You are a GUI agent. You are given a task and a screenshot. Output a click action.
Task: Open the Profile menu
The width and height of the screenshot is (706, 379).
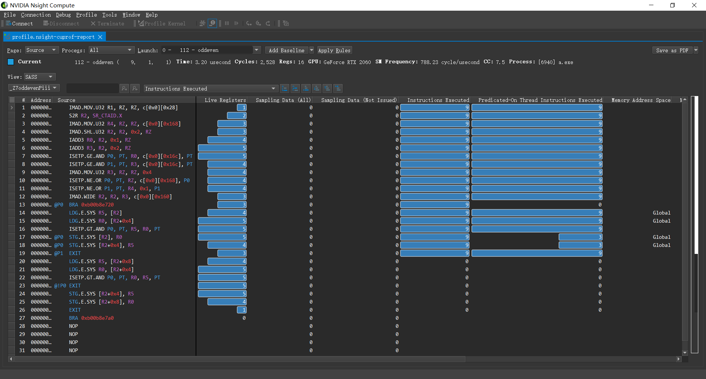click(x=86, y=15)
